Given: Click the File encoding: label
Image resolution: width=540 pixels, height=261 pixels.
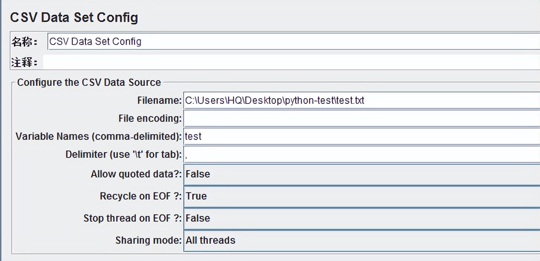Looking at the screenshot, I should pos(150,119).
